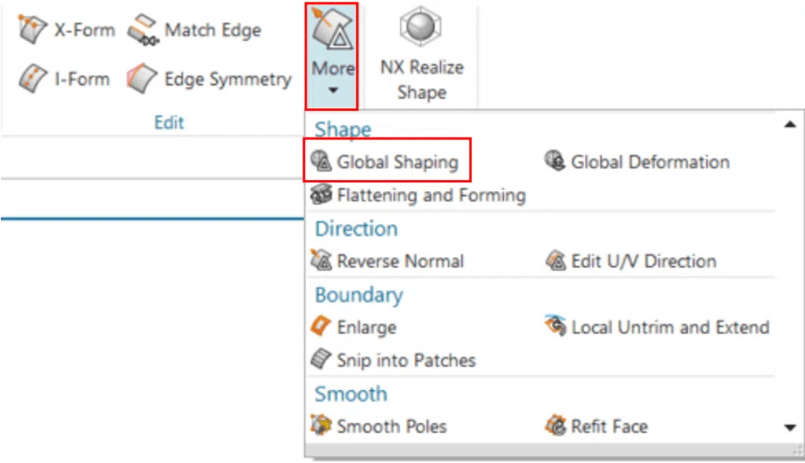Click the Flattening and Forming icon
Viewport: 805px width, 463px height.
point(322,194)
